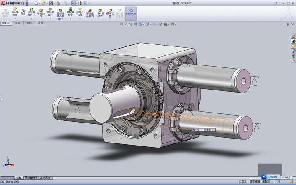The height and width of the screenshot is (185, 296).
Task: Click the quick tips help icon in status bar
Action: pos(278,182)
